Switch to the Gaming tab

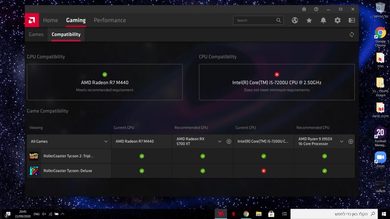(x=76, y=20)
